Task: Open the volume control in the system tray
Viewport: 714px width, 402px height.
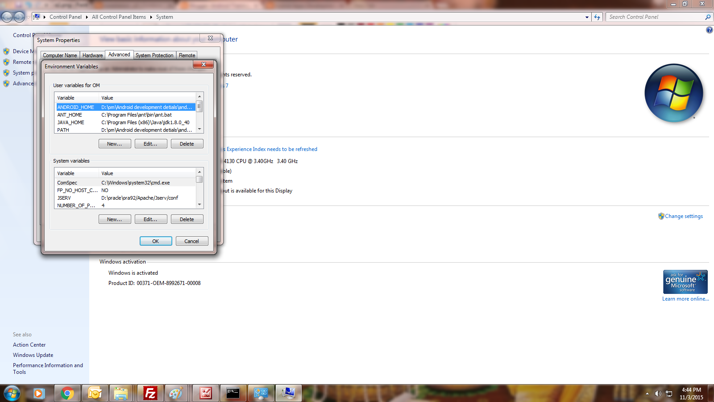Action: click(657, 394)
